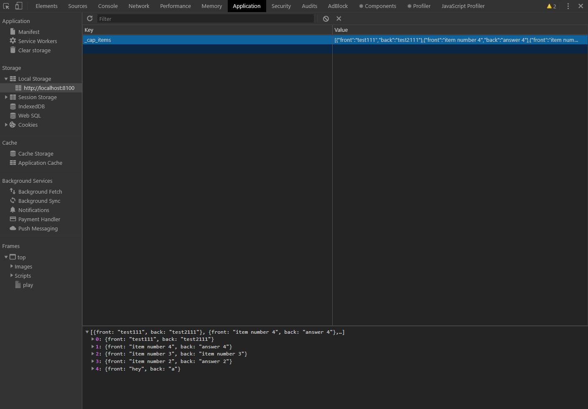The width and height of the screenshot is (588, 409).
Task: Expand the Scripts folder node
Action: [x=12, y=275]
